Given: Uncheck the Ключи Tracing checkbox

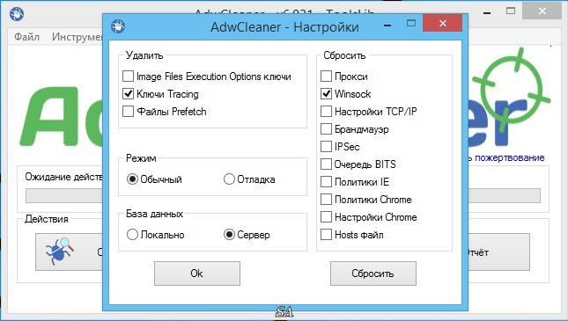Looking at the screenshot, I should (128, 94).
